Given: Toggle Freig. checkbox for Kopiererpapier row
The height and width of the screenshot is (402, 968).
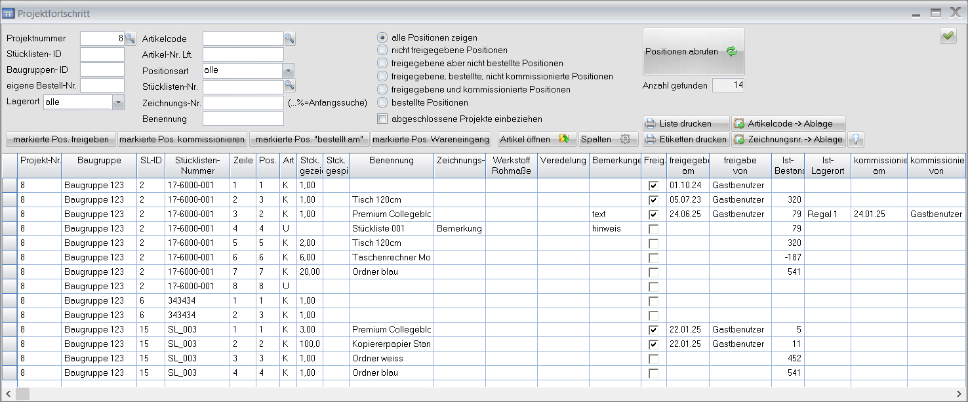Looking at the screenshot, I should click(653, 344).
